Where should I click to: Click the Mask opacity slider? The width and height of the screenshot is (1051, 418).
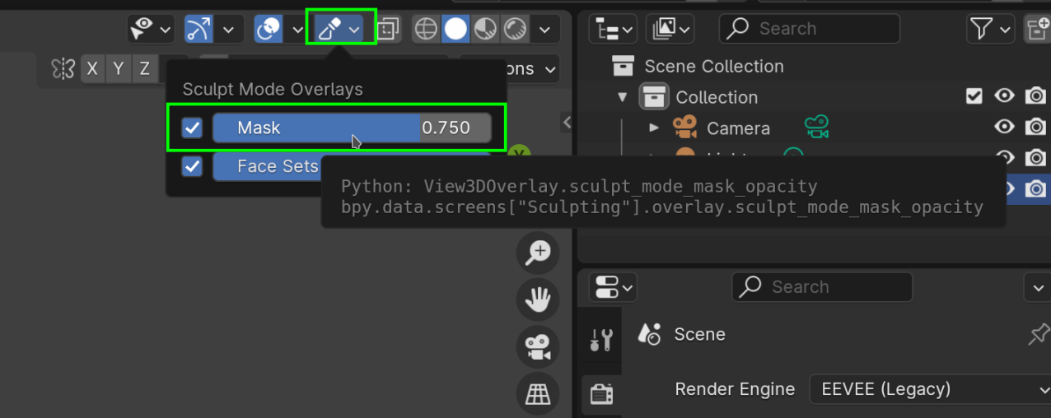tap(352, 128)
